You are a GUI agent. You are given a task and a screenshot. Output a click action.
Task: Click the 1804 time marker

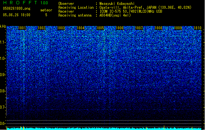click(x=81, y=28)
